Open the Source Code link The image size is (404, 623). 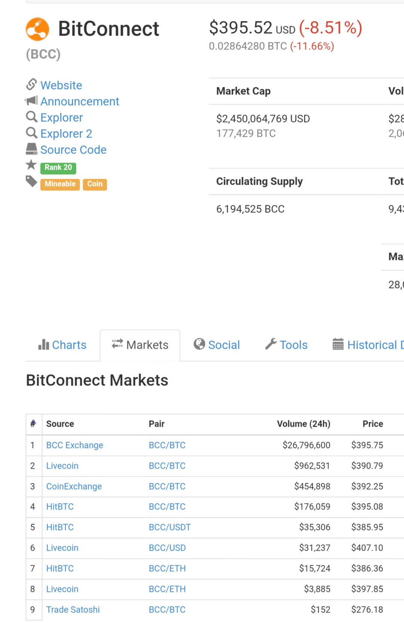click(73, 150)
